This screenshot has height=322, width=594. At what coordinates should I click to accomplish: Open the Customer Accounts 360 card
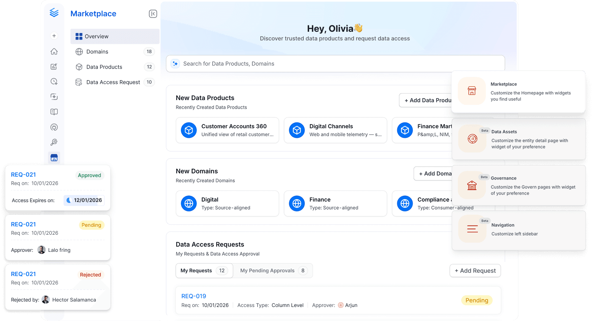coord(227,130)
